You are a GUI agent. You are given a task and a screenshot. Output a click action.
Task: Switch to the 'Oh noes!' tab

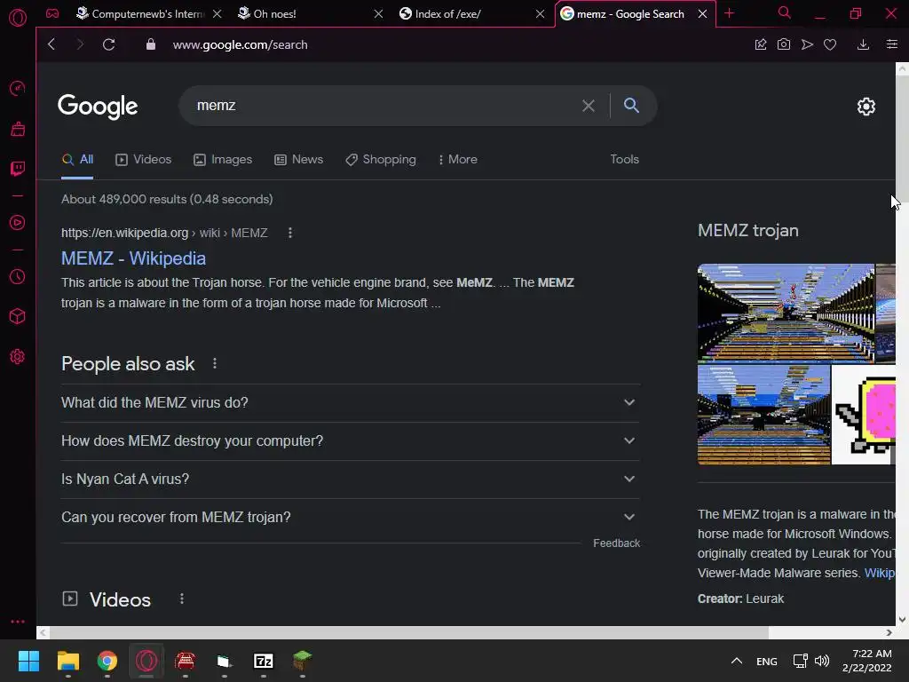(x=303, y=14)
